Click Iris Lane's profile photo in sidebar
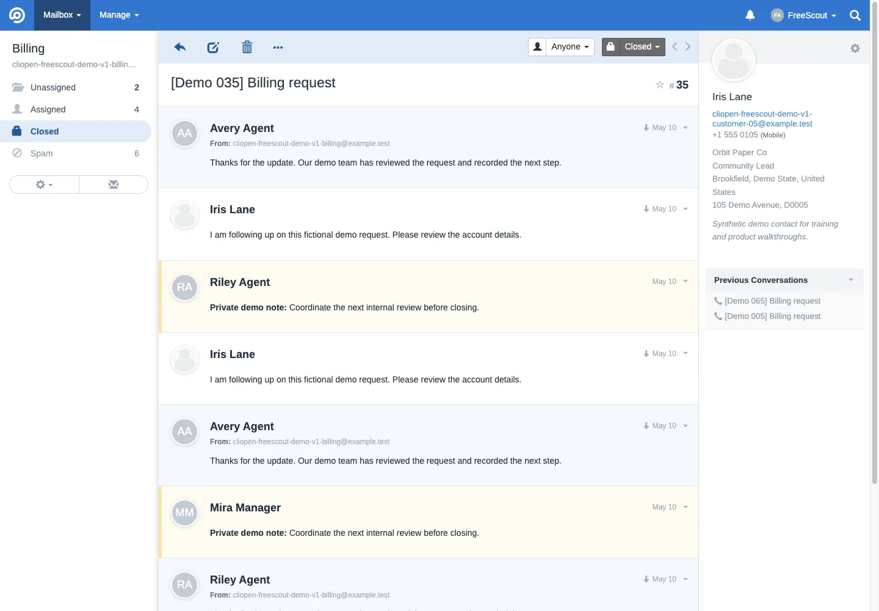Screen dimensions: 879x611 pyautogui.click(x=734, y=60)
